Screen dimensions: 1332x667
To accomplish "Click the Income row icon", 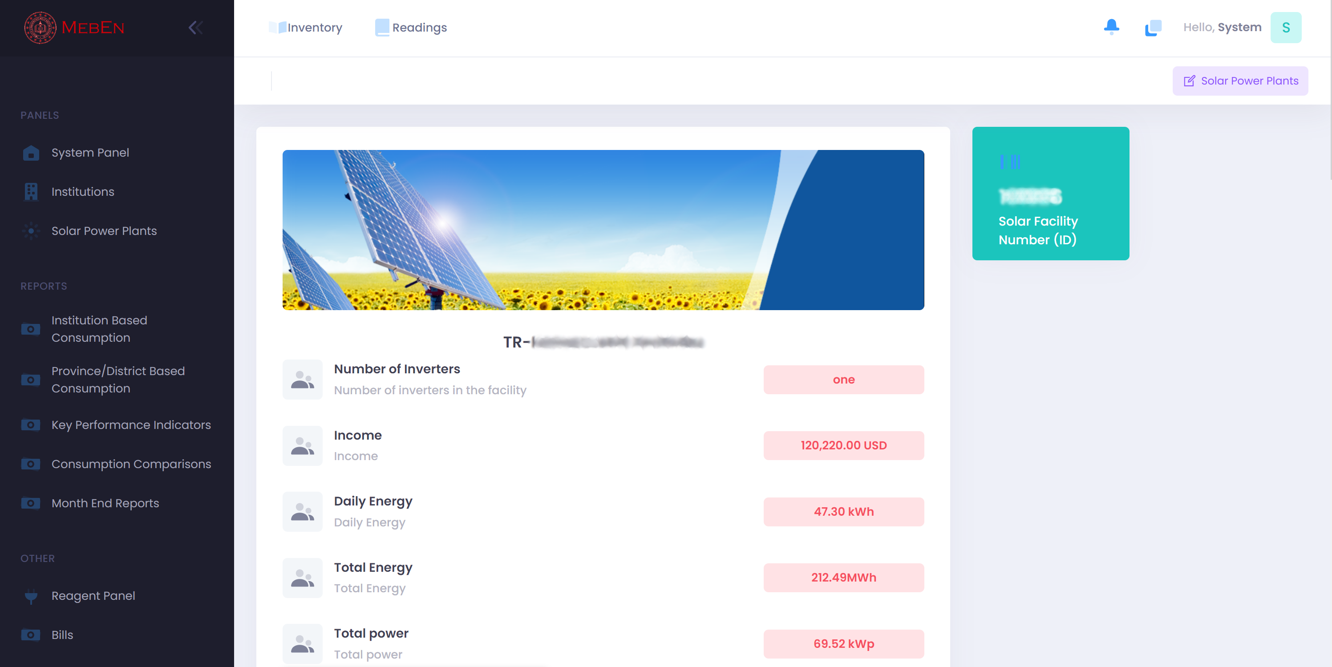I will click(303, 446).
